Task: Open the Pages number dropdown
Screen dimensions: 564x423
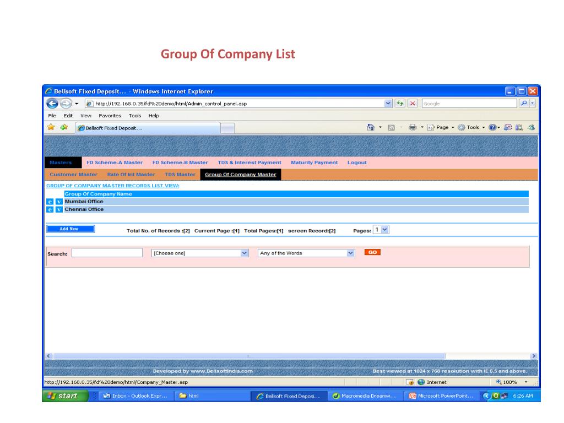Action: [x=385, y=230]
